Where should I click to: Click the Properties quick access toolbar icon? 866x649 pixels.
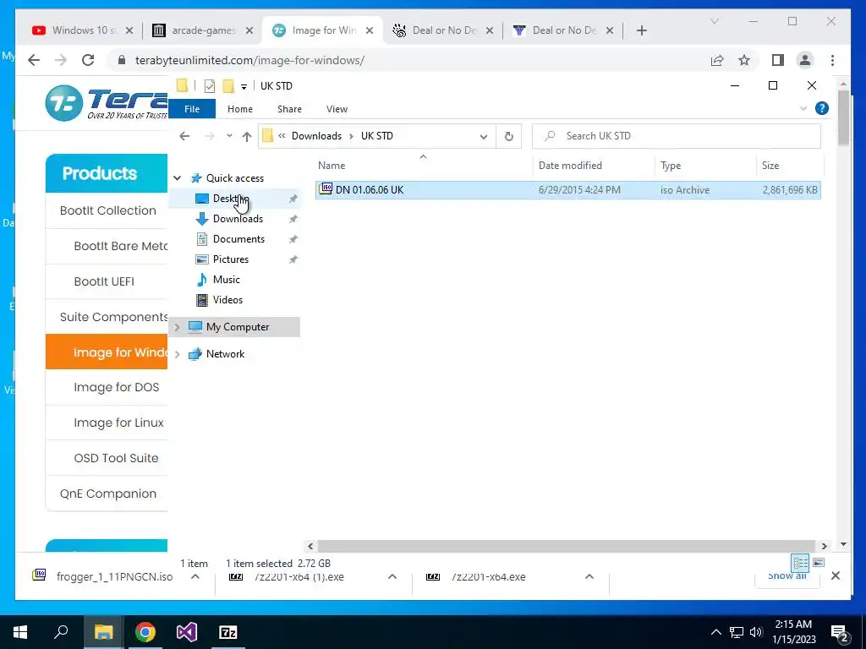(210, 86)
